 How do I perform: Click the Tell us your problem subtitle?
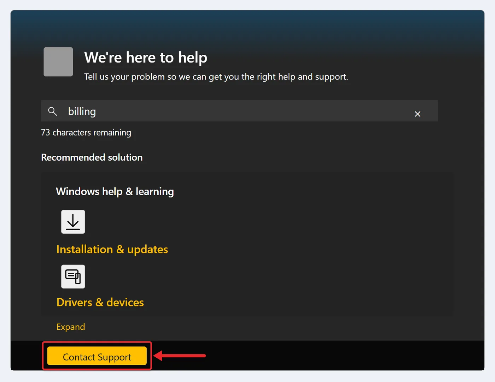coord(216,77)
